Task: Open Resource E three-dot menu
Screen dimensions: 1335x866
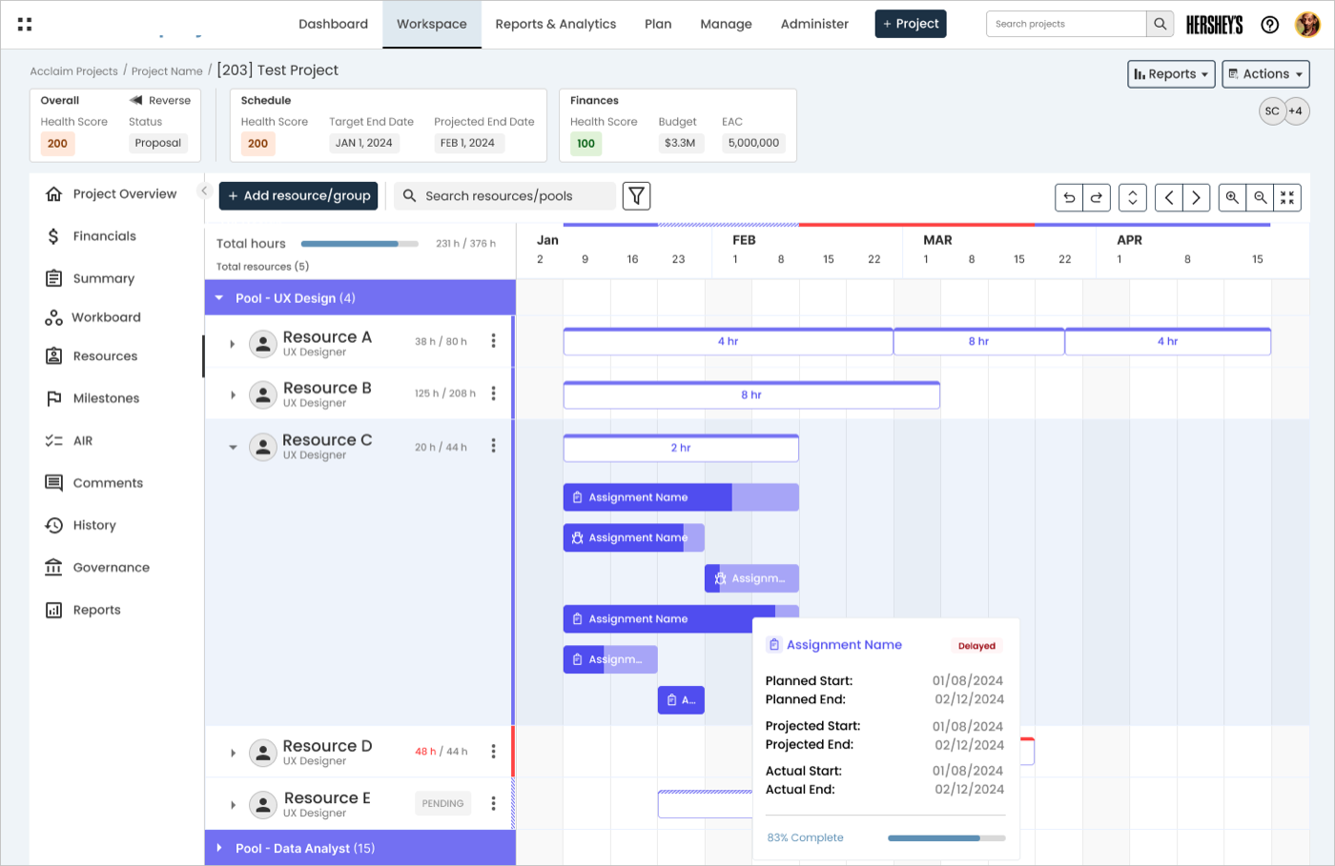Action: 493,803
